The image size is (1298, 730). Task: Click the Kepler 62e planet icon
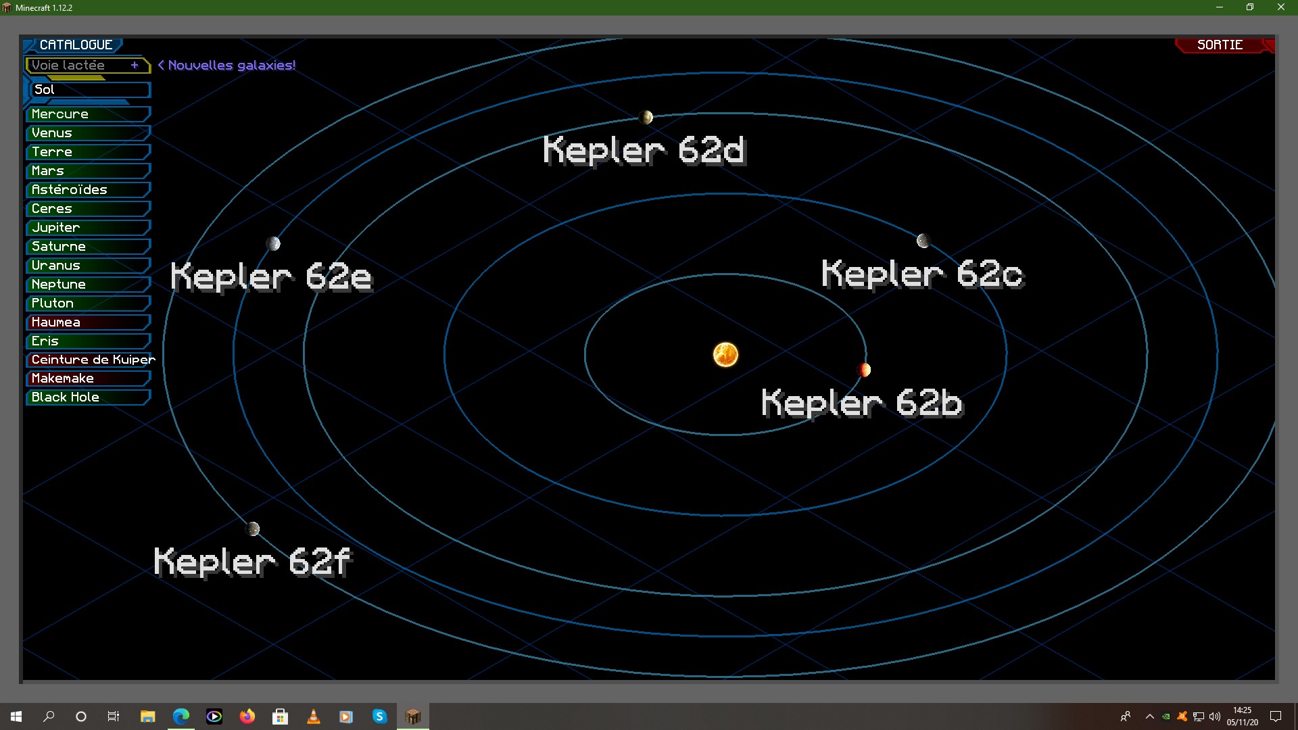(273, 243)
